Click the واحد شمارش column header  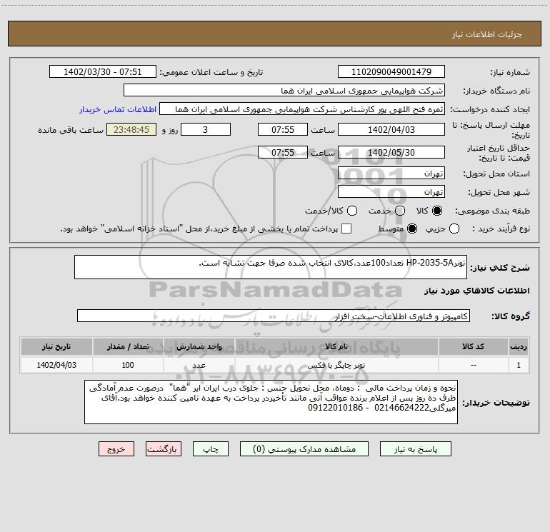click(199, 346)
